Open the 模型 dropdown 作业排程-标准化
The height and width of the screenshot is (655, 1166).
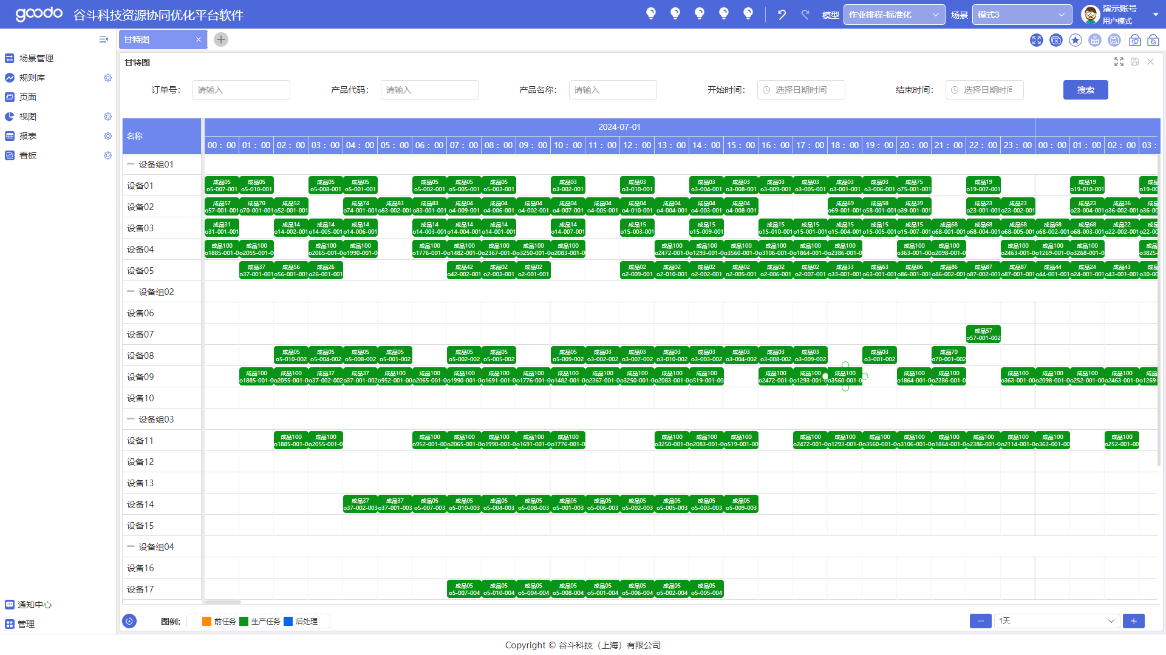click(x=893, y=15)
